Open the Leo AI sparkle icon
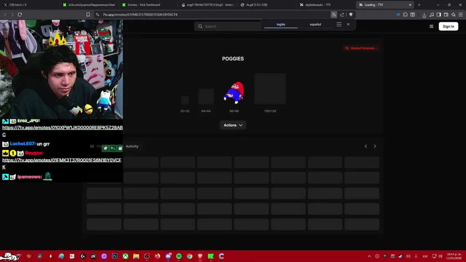The height and width of the screenshot is (262, 466). pyautogui.click(x=453, y=15)
